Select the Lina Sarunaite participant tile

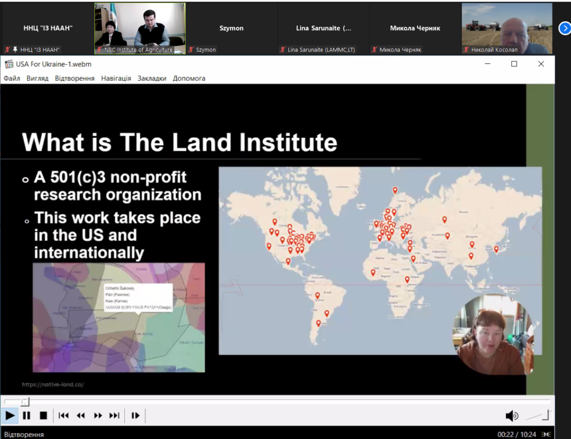(323, 28)
